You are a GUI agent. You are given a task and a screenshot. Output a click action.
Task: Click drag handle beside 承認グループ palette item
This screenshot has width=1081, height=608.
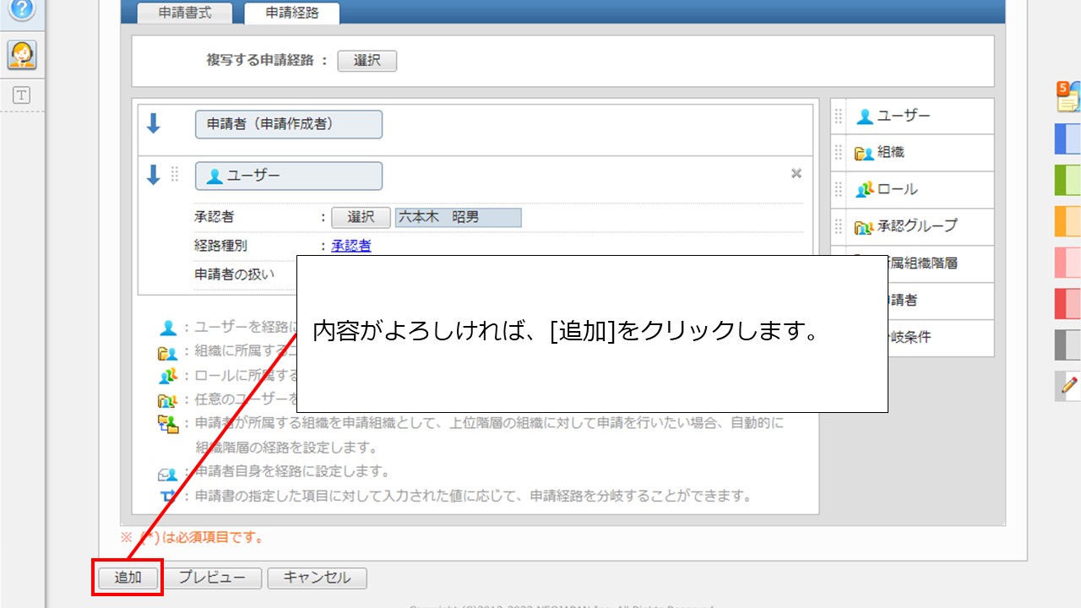click(x=839, y=226)
